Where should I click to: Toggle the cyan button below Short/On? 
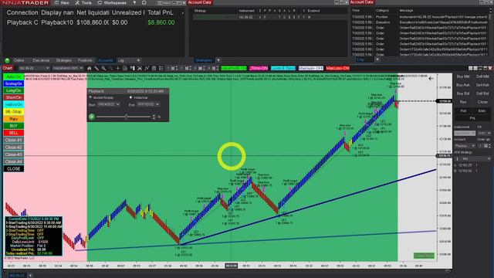pyautogui.click(x=14, y=105)
